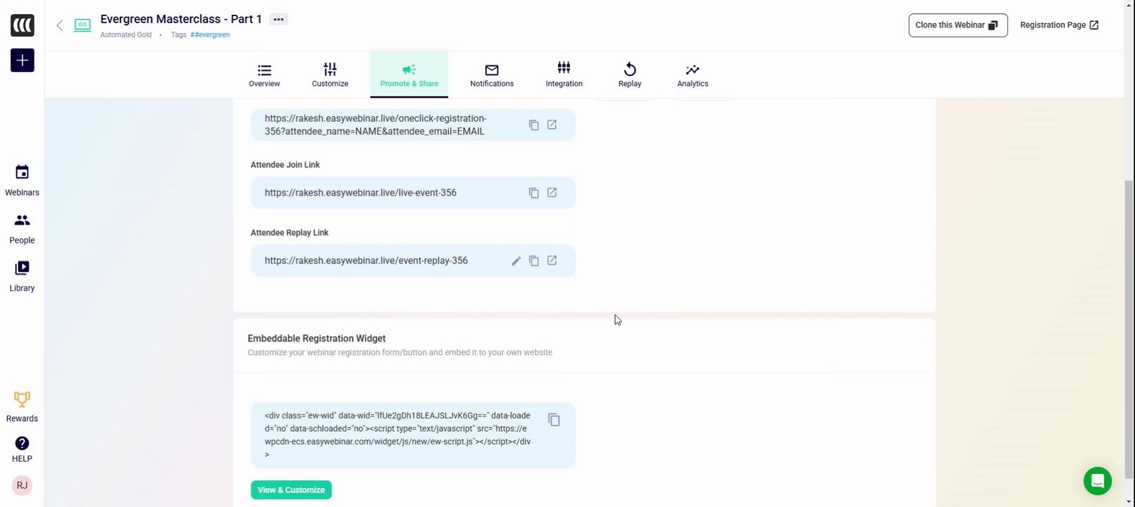1135x507 pixels.
Task: Switch to the Analytics tab
Action: tap(693, 75)
